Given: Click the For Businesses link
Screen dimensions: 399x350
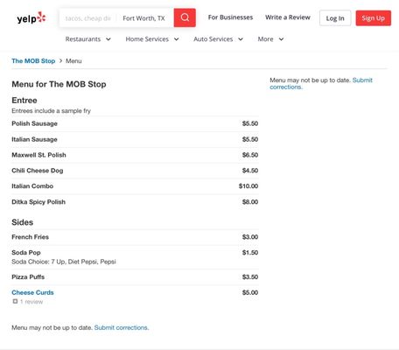Looking at the screenshot, I should (x=230, y=17).
